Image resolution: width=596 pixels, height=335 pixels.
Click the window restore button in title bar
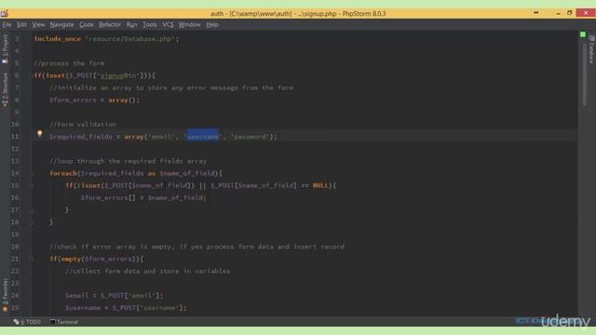(x=569, y=13)
